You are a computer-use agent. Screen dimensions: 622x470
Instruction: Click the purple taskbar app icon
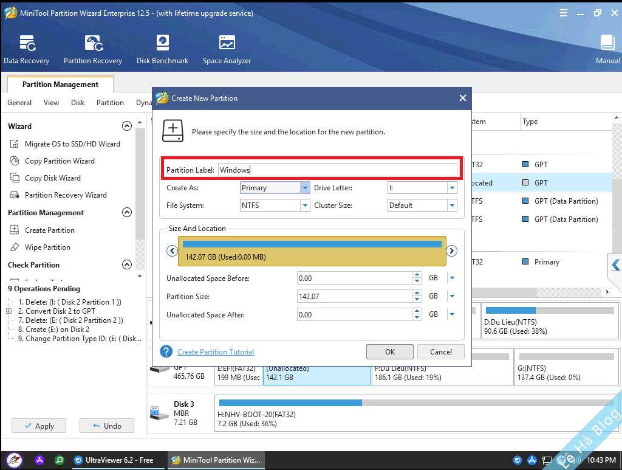point(39,460)
